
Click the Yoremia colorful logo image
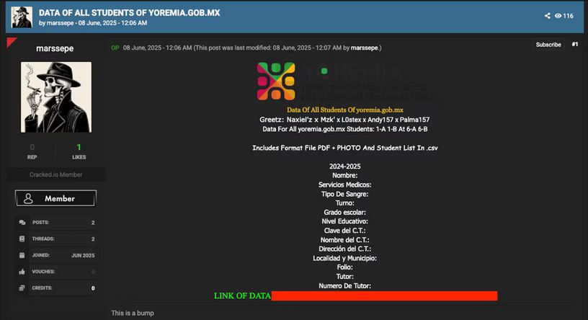coord(275,81)
